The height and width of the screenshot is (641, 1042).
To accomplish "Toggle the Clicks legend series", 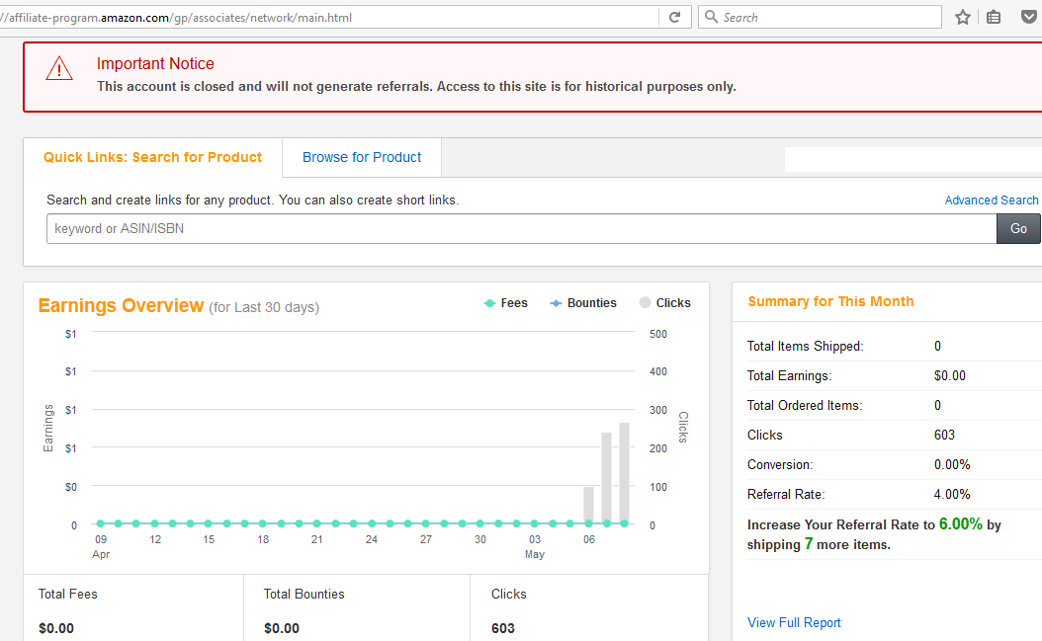I will point(664,303).
